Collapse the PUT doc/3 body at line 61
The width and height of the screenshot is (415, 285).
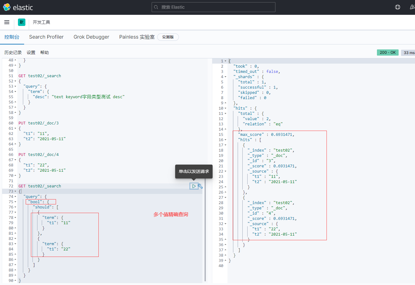tap(15, 128)
